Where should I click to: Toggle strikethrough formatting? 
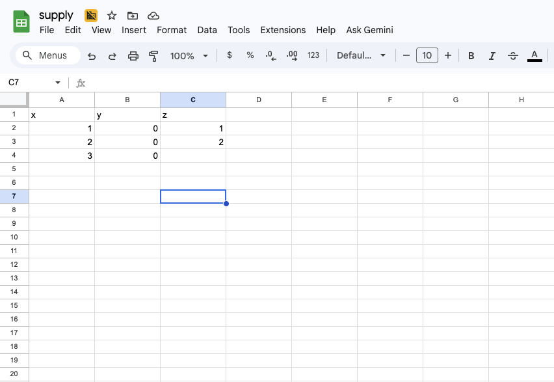[512, 56]
